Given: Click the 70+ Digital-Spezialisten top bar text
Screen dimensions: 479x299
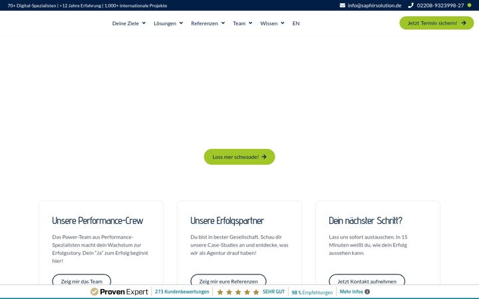Looking at the screenshot, I should coord(87,5).
